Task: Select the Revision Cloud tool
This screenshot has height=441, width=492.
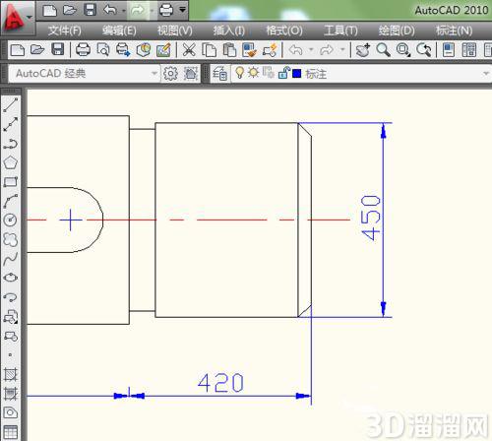Action: [x=11, y=239]
